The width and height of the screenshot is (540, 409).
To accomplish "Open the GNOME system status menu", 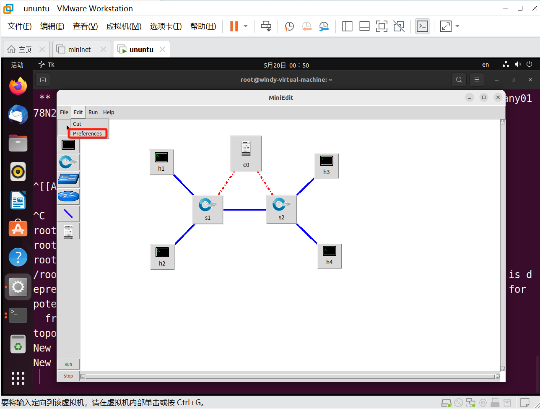I will tap(517, 65).
